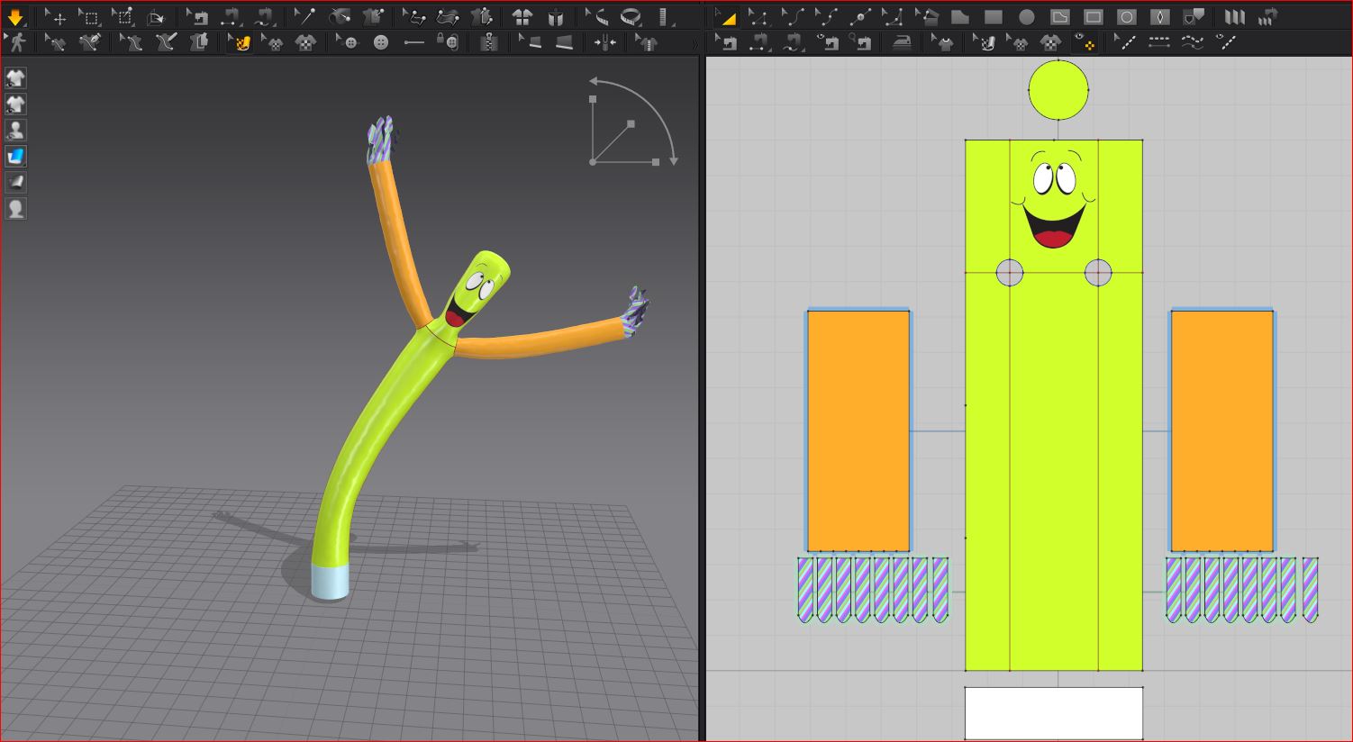The width and height of the screenshot is (1353, 742).
Task: Select the Rectangle pattern tool
Action: pos(993,17)
